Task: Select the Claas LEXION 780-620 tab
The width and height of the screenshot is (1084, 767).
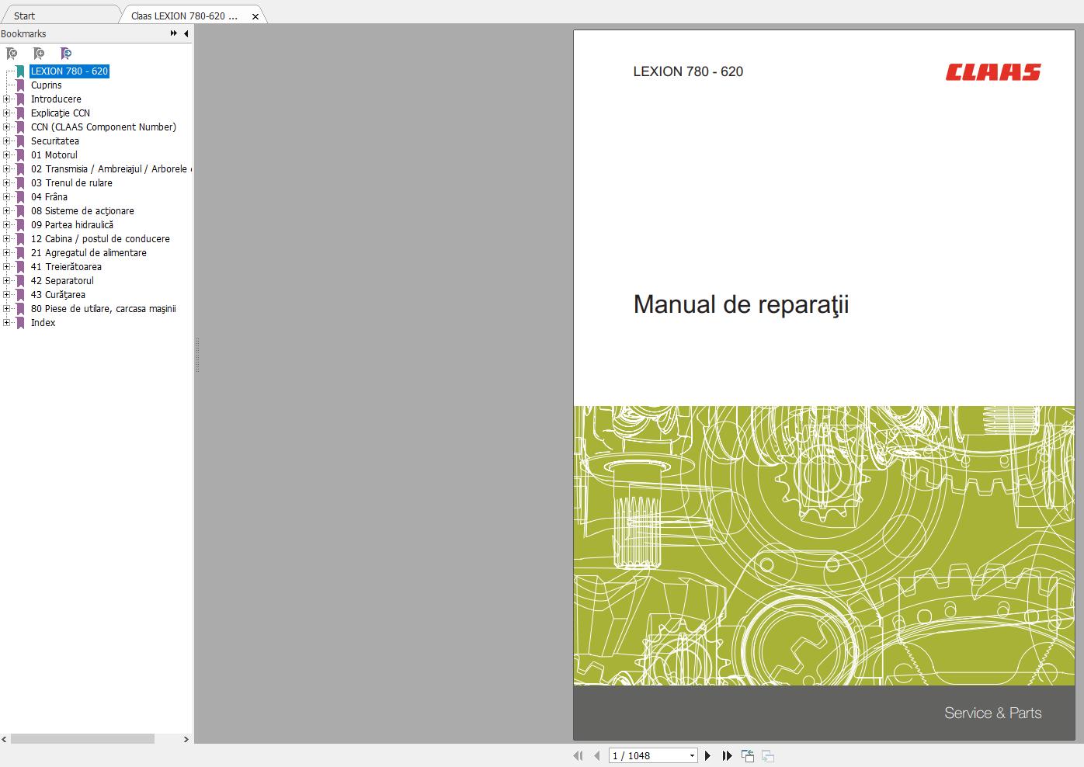Action: 184,15
